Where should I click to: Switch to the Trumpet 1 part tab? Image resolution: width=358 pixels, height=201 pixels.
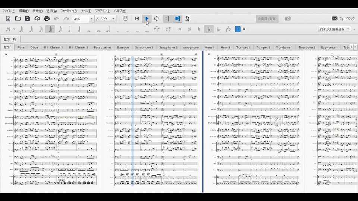pyautogui.click(x=243, y=47)
